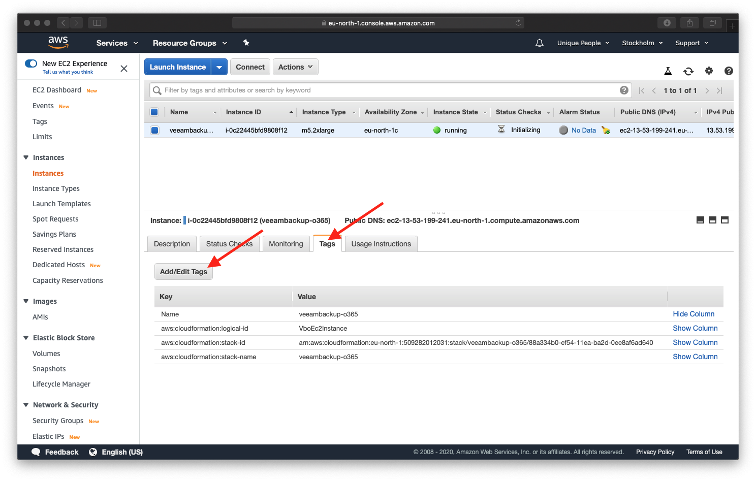Click the pin shortcut icon in navbar

point(246,43)
